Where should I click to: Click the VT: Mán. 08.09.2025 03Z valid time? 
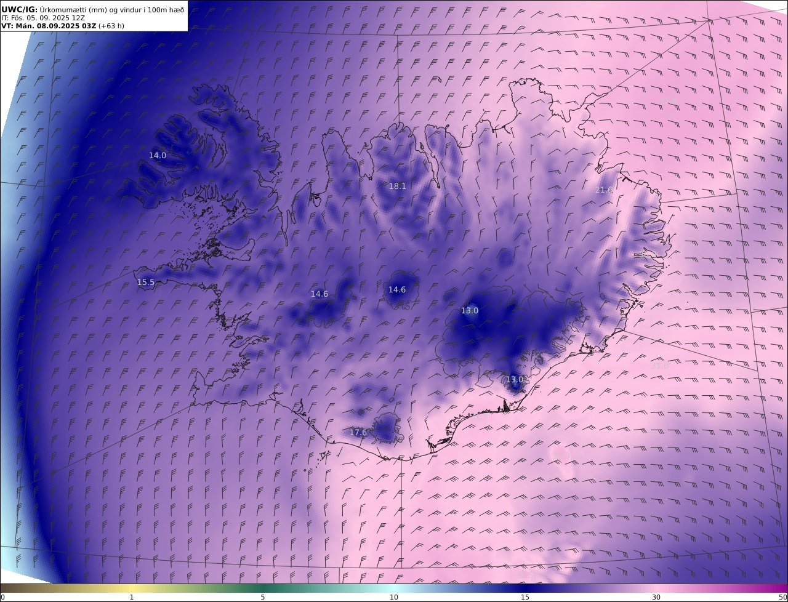[x=63, y=26]
